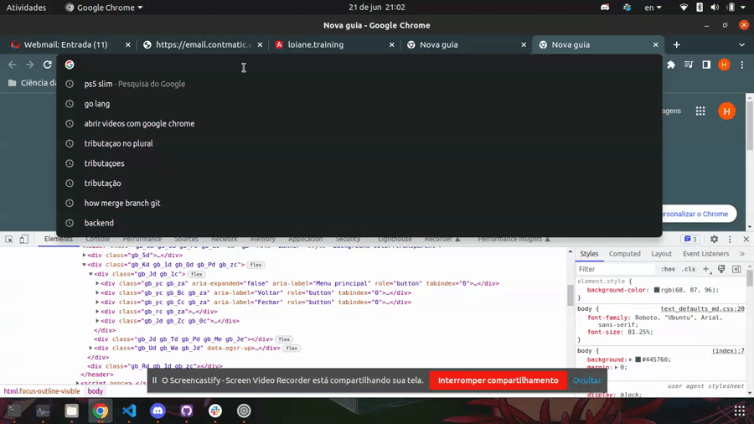The width and height of the screenshot is (754, 424).
Task: Toggle the :hov element state panel
Action: tap(668, 269)
